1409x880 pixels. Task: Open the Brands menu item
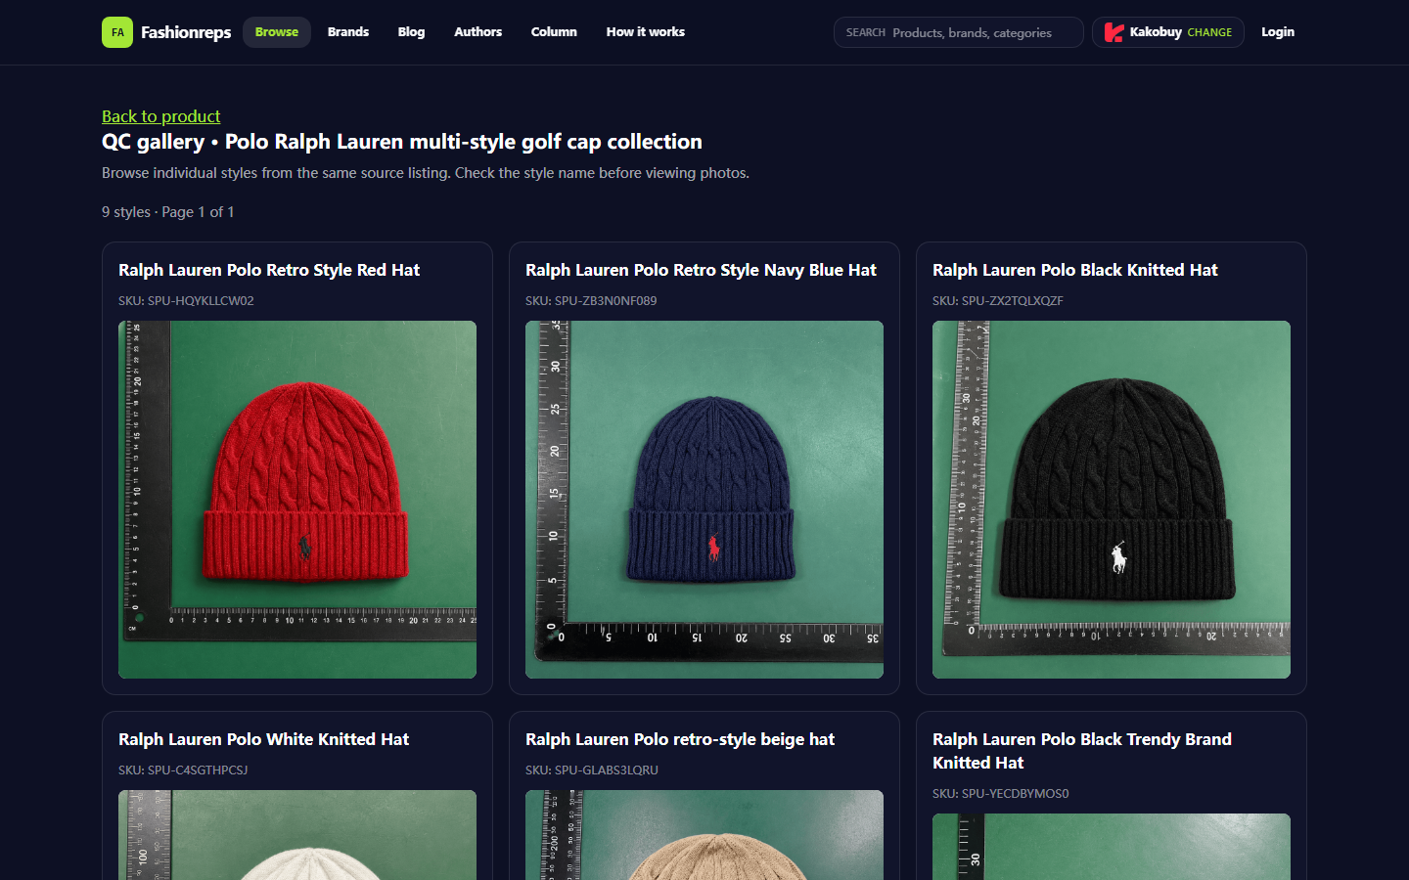348,32
